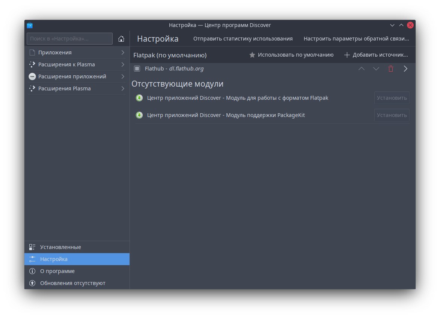Click the Модуль для работы с форматом Flatpak text
The image size is (440, 318).
tap(277, 98)
